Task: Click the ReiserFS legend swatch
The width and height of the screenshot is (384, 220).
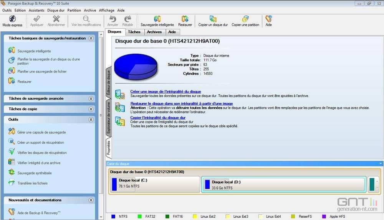Action: [293, 216]
